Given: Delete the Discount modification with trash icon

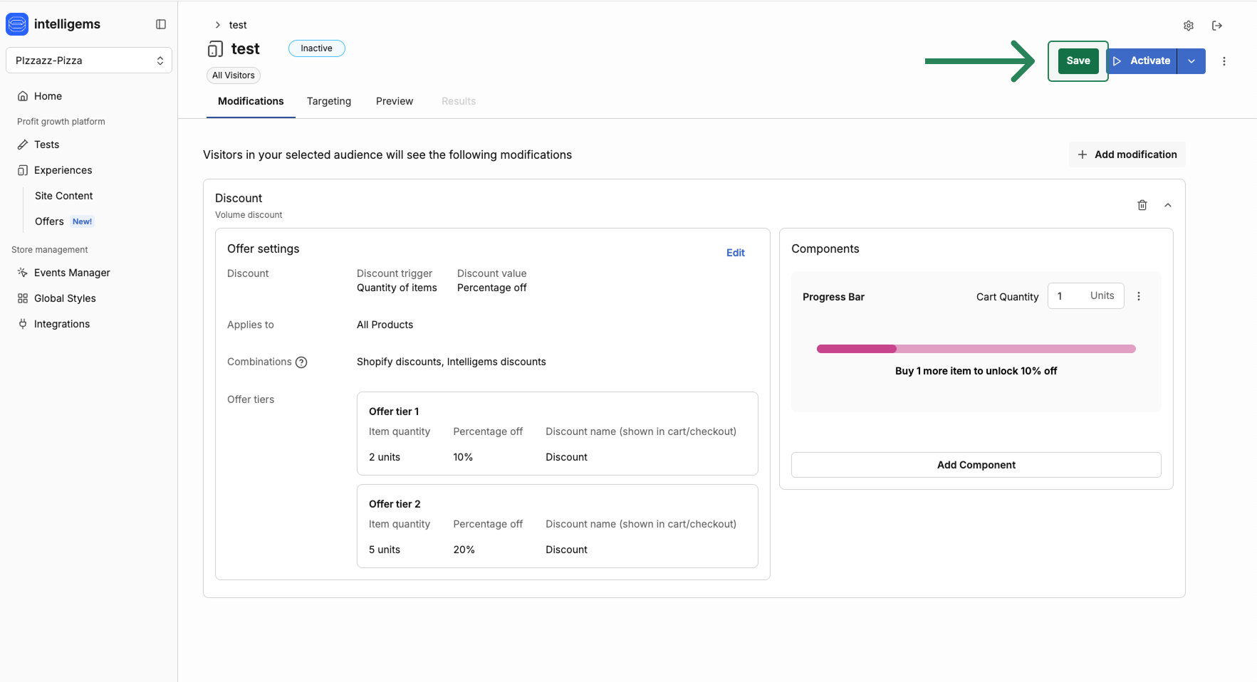Looking at the screenshot, I should pyautogui.click(x=1142, y=205).
